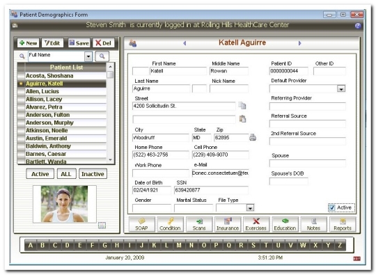376x275 pixels.
Task: Expand the Default Provider dropdown
Action: 341,88
